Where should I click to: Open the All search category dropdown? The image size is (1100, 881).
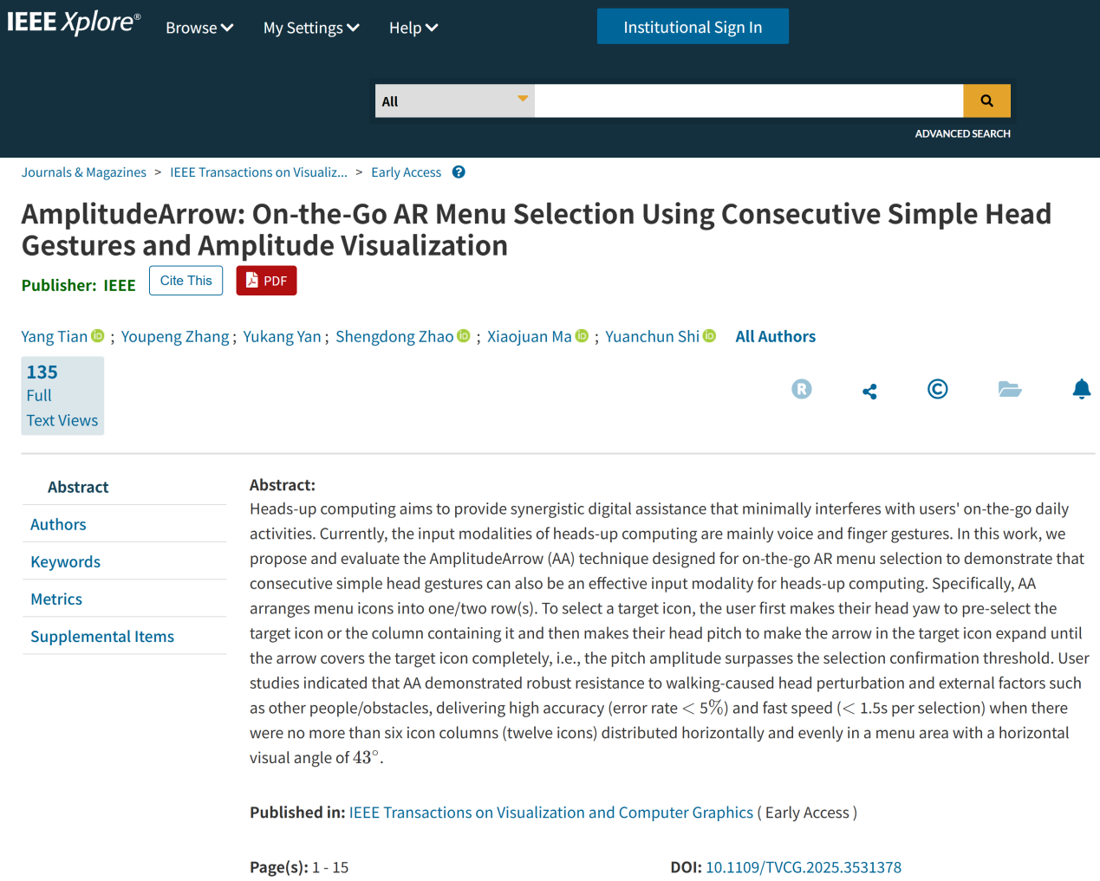point(454,101)
